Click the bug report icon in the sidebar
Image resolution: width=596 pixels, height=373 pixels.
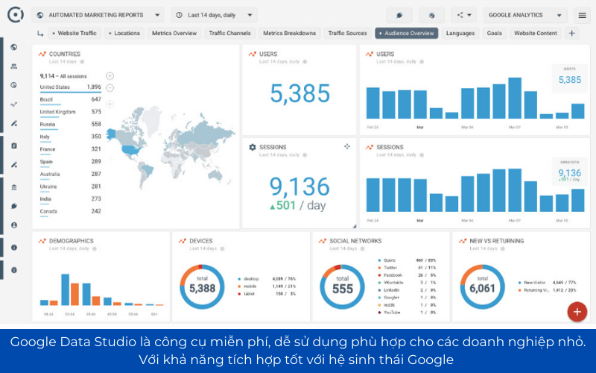click(x=14, y=270)
